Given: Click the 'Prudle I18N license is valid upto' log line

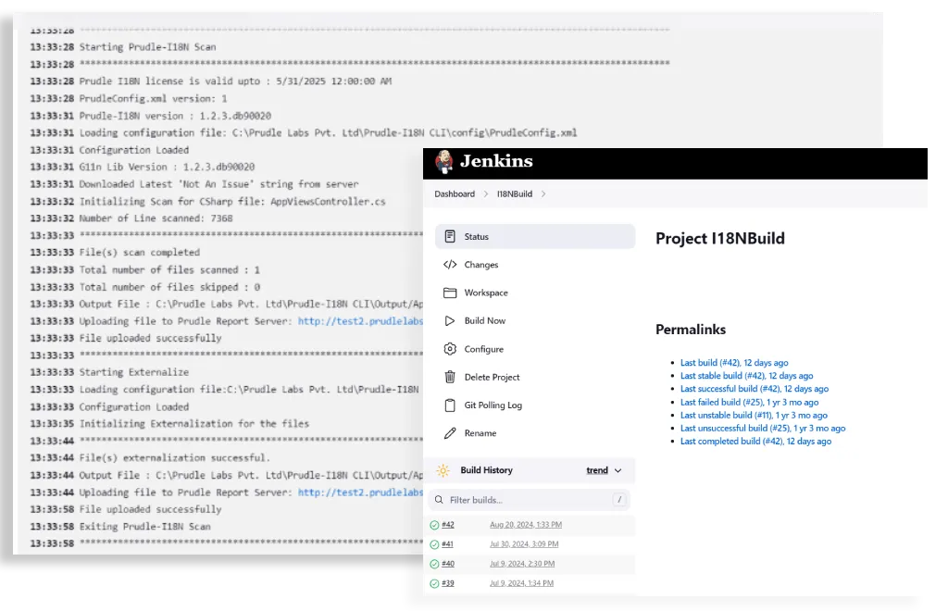Looking at the screenshot, I should point(235,81).
